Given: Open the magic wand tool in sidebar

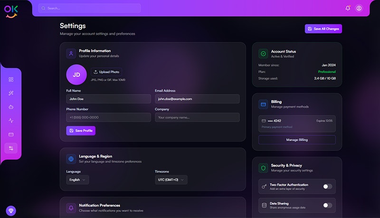Looking at the screenshot, I should (x=11, y=93).
